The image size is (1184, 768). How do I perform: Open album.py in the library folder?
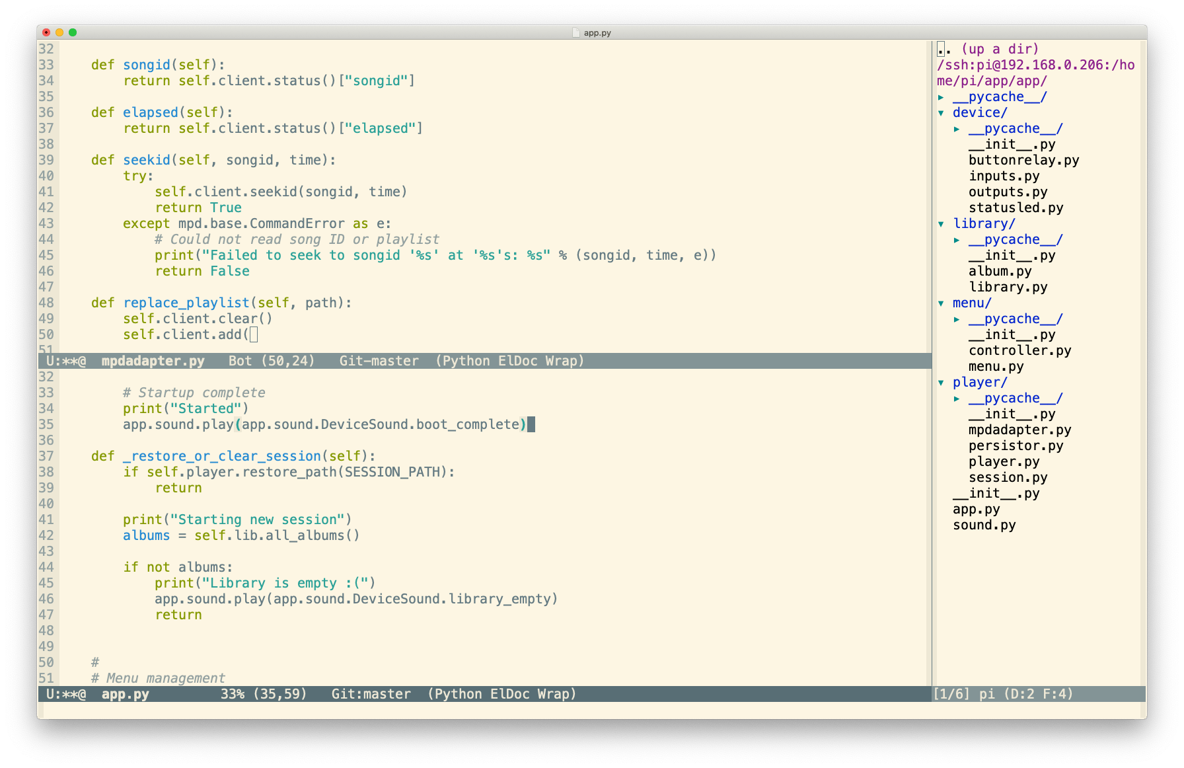1000,271
